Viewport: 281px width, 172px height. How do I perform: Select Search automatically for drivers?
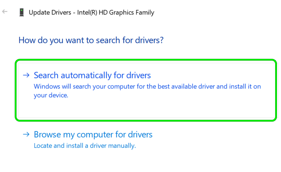tap(92, 75)
